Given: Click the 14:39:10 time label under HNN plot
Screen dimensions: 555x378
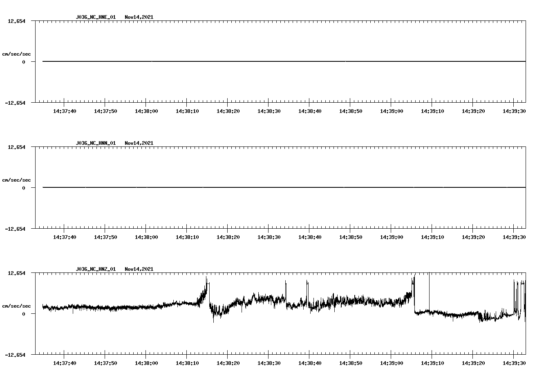Looking at the screenshot, I should pyautogui.click(x=432, y=237).
